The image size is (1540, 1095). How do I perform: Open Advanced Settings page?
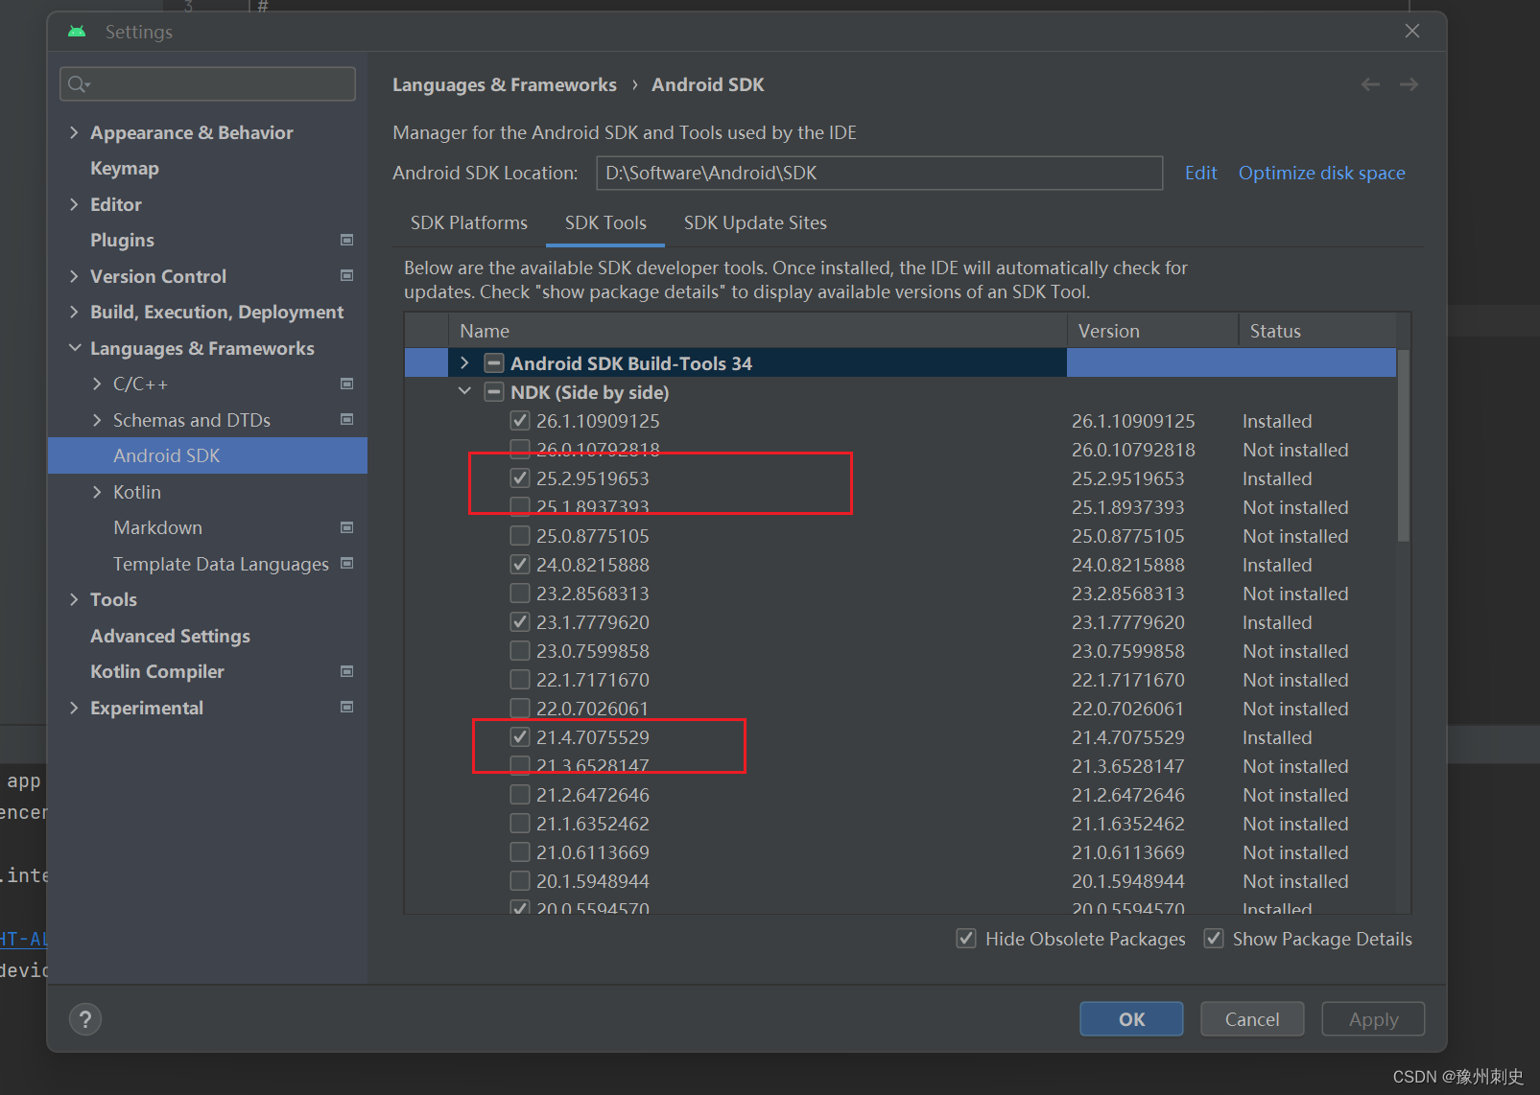(170, 636)
